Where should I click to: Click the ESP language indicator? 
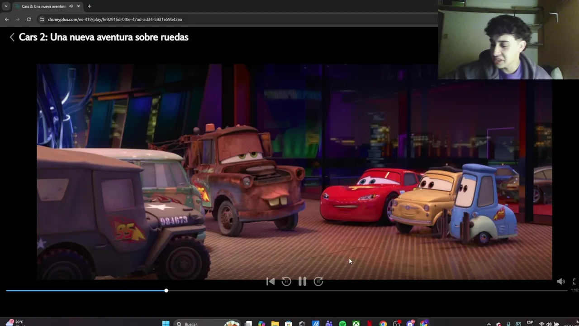(x=530, y=322)
